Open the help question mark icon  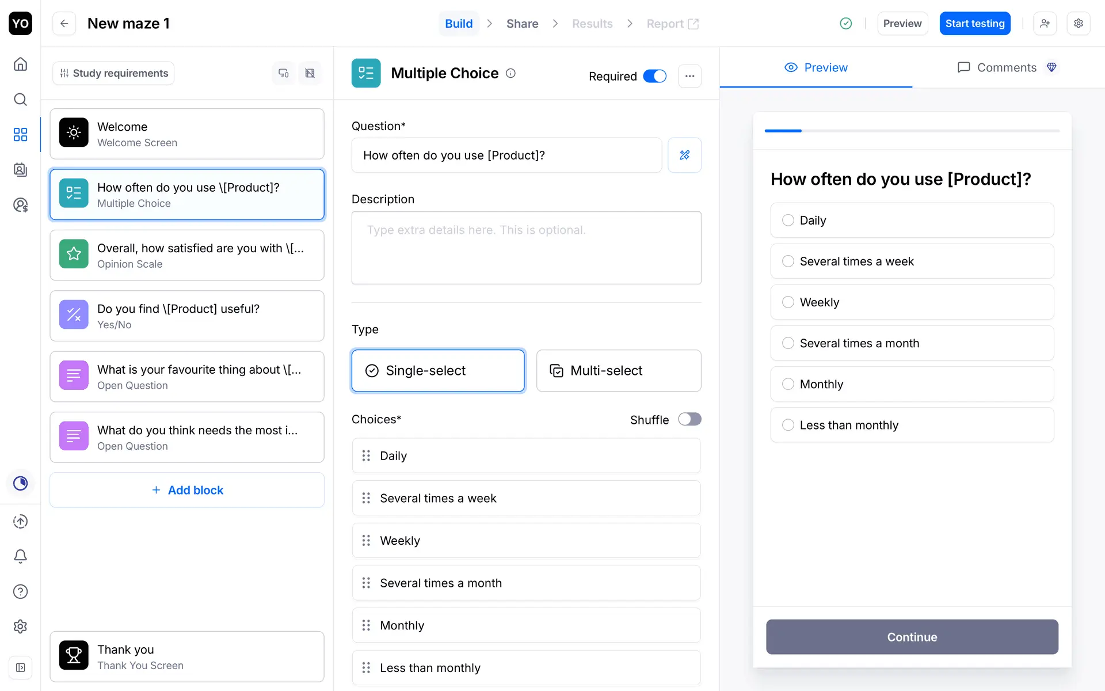[x=20, y=591]
